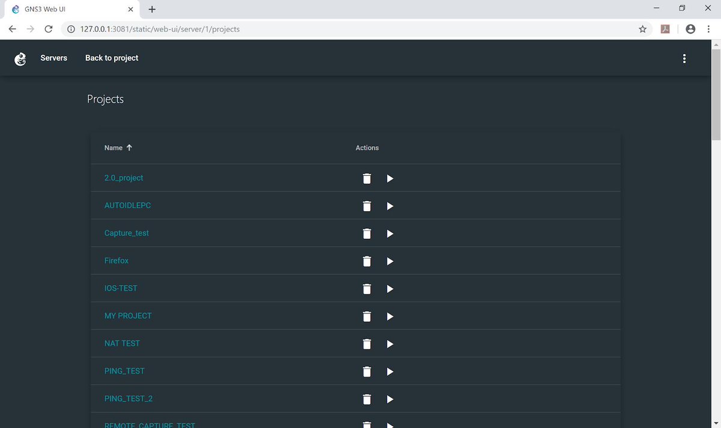Click the GNS3 logo in the top bar

click(20, 58)
